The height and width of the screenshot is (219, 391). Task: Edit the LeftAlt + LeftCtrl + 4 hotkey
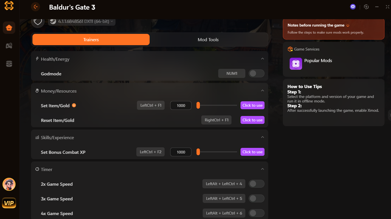224,184
